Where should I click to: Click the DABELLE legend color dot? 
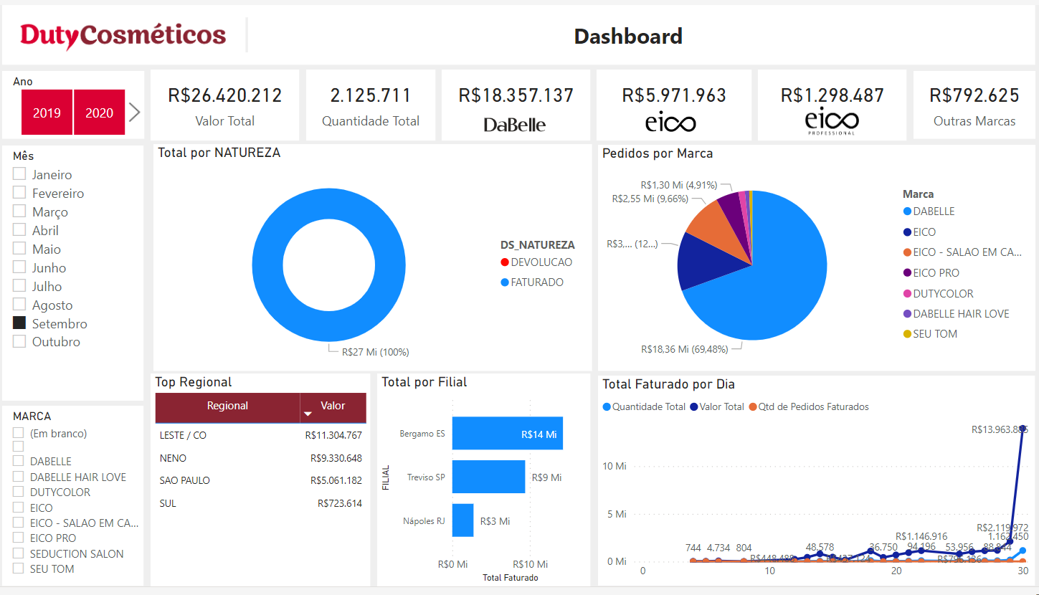click(907, 211)
